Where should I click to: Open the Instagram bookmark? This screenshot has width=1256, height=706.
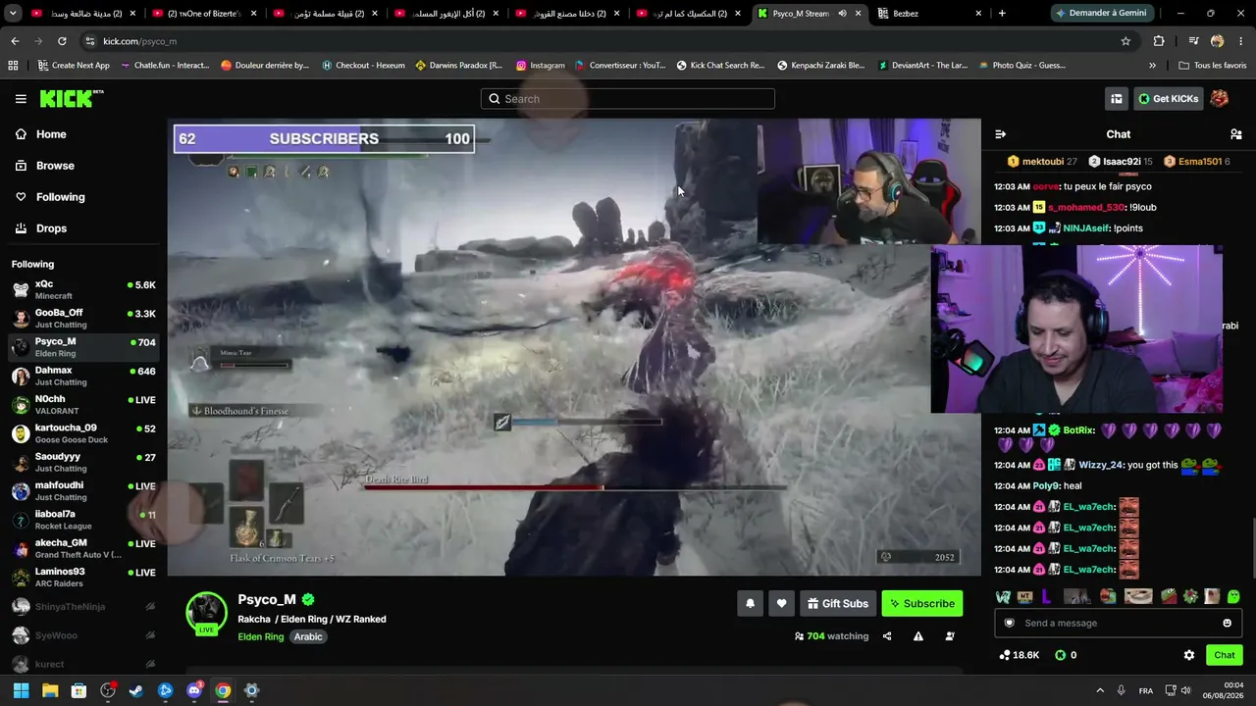point(541,66)
